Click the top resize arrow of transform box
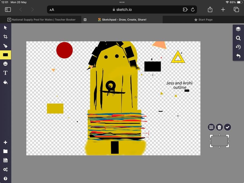 [219, 135]
